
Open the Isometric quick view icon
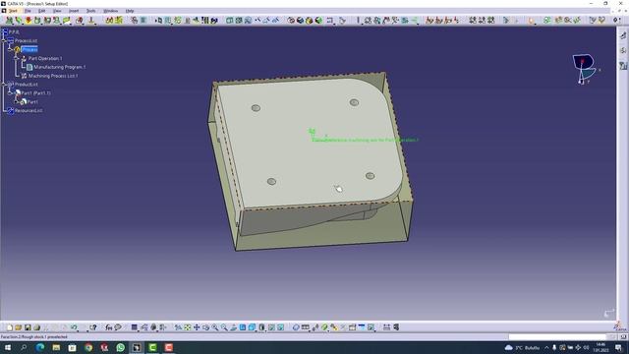(x=252, y=327)
